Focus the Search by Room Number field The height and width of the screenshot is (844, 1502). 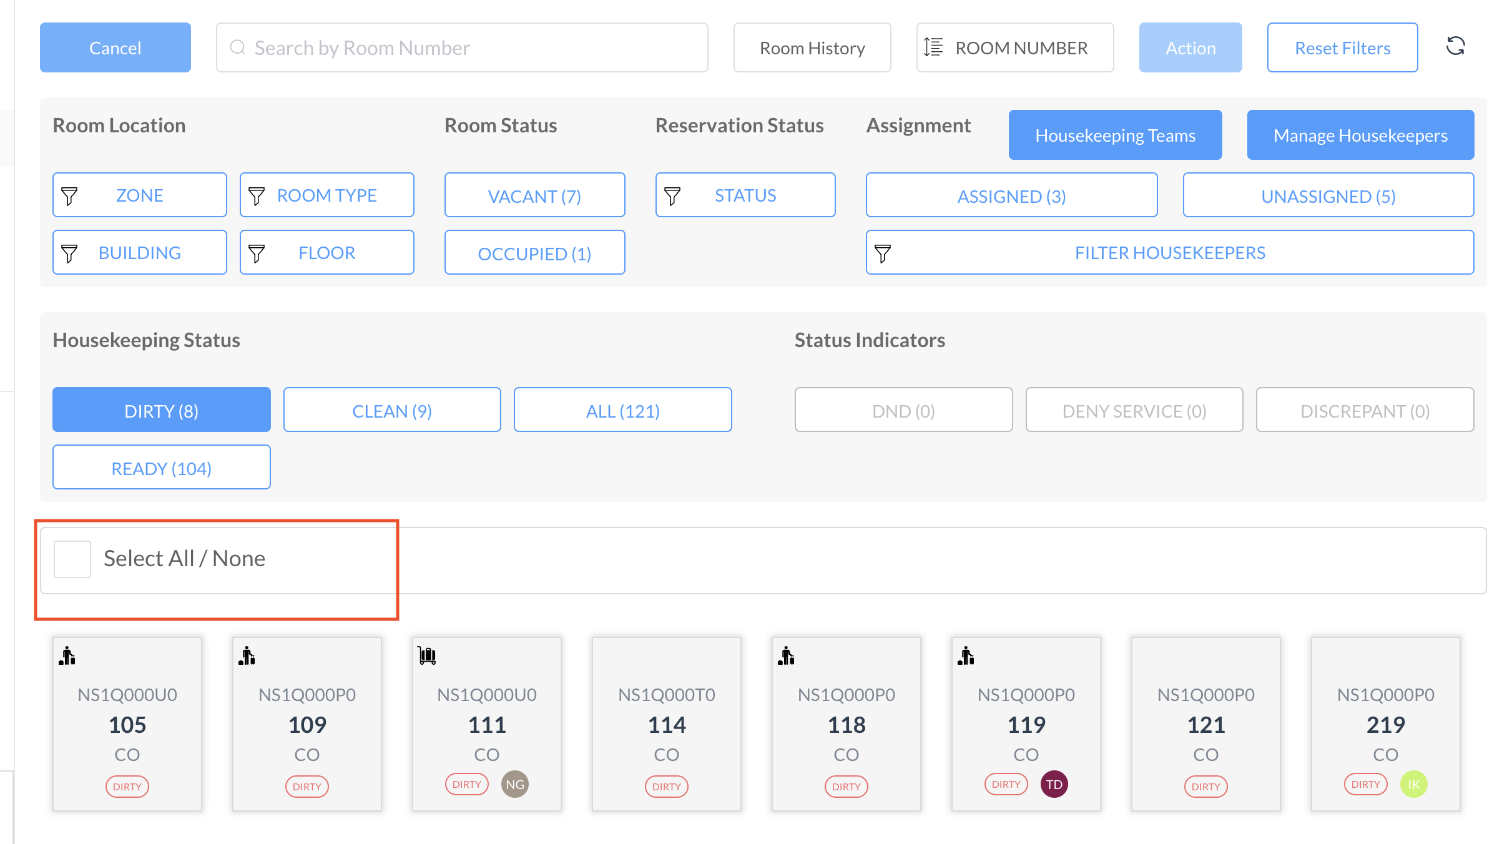pyautogui.click(x=462, y=48)
